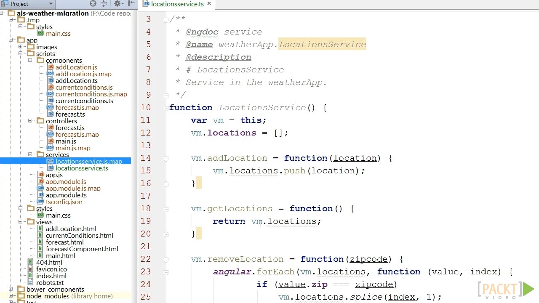Screen dimensions: 539x303
Task: Select locationsservice.js.map in the project tree
Action: click(89, 161)
